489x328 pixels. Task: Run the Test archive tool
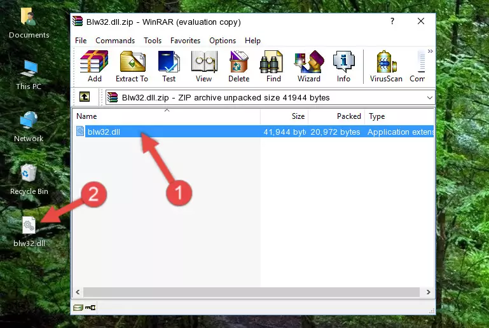click(169, 66)
